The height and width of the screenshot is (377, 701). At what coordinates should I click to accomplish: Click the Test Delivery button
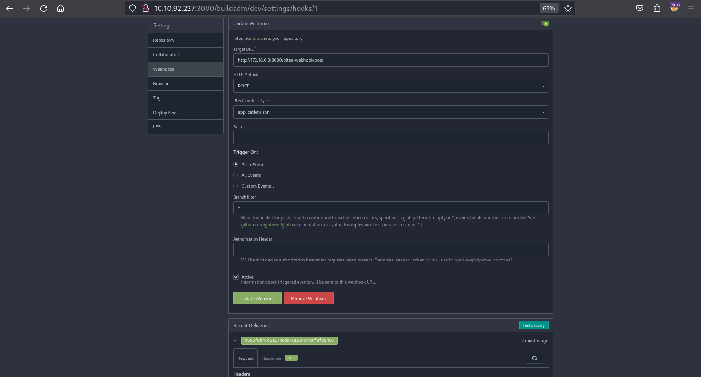534,325
